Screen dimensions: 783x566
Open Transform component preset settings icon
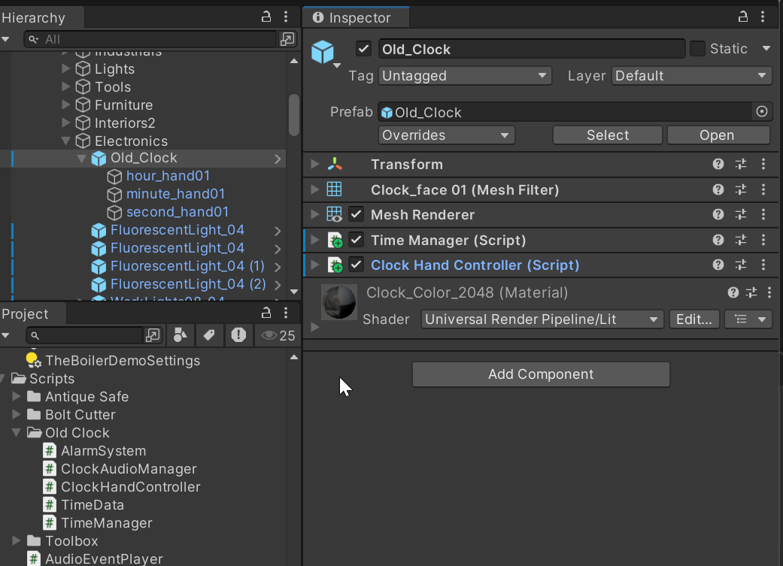(x=741, y=164)
